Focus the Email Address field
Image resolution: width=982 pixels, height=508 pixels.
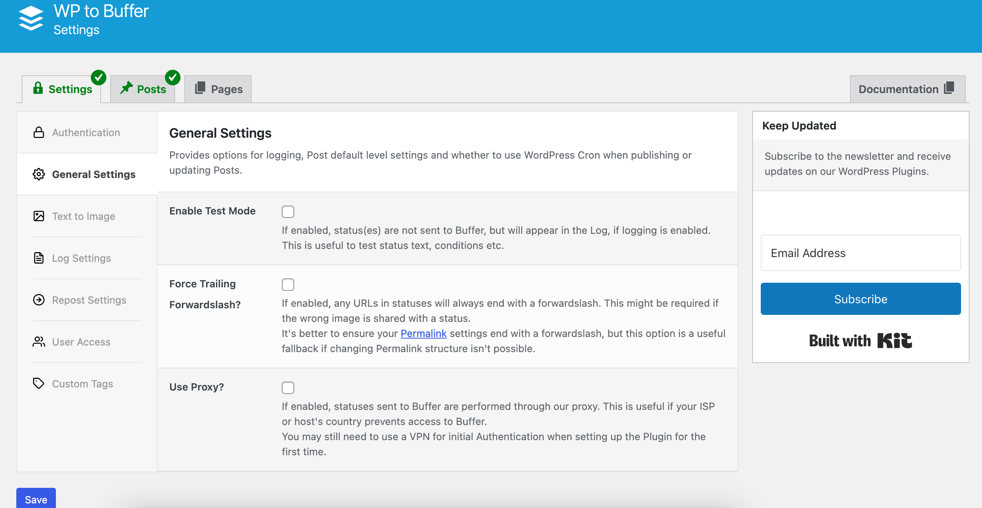861,253
